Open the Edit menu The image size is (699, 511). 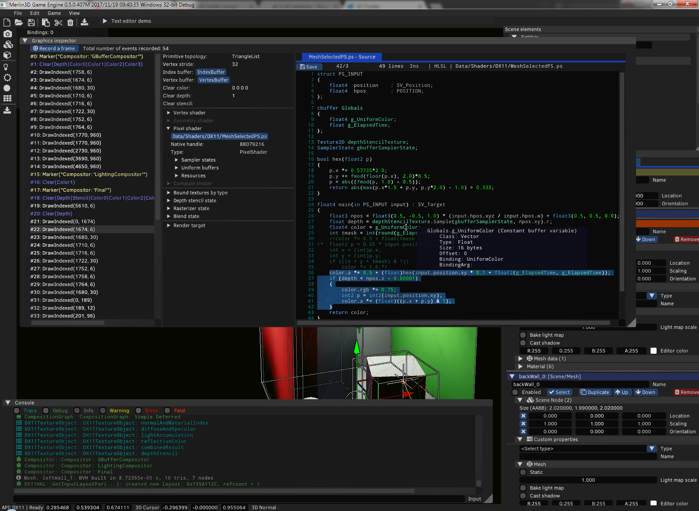35,13
